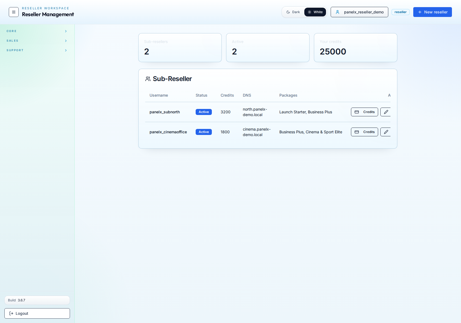
Task: Expand the SUPPORT sidebar section
Action: (x=37, y=50)
